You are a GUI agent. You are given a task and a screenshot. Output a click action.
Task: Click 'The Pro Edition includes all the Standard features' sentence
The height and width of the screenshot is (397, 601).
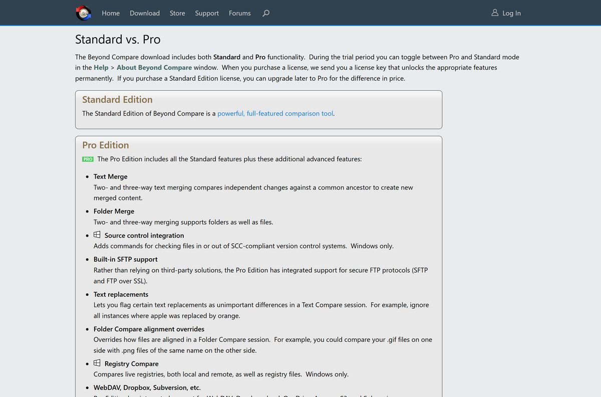(x=229, y=159)
